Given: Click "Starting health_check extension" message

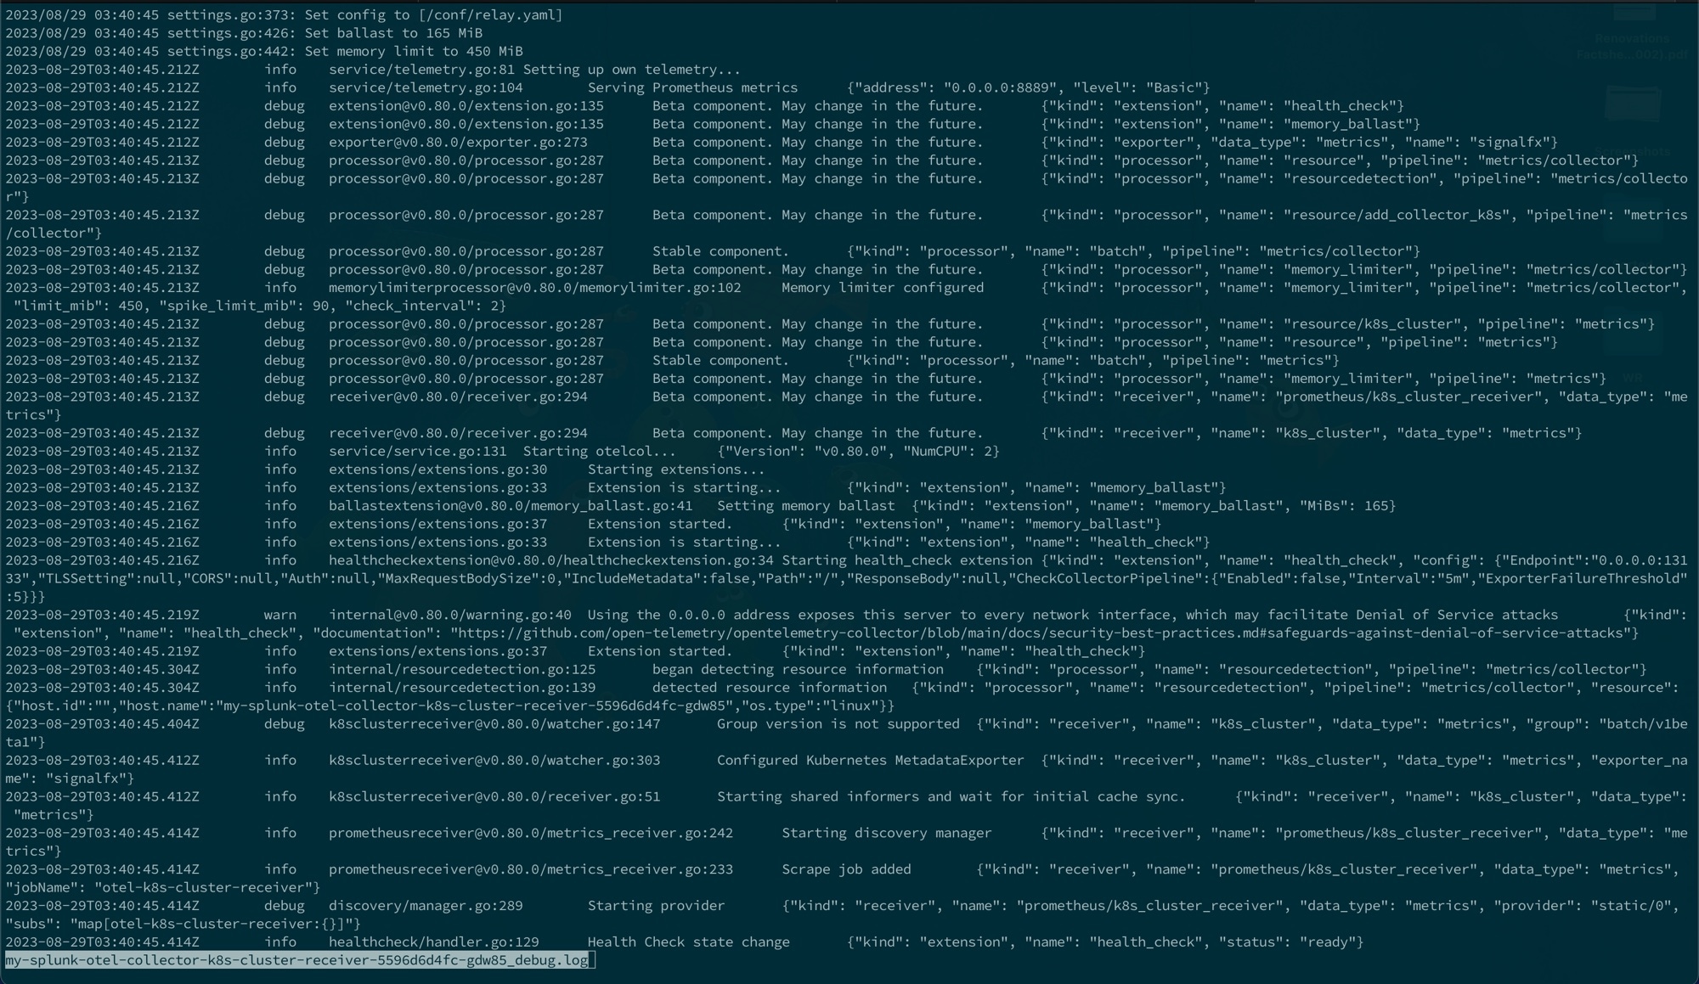Looking at the screenshot, I should pyautogui.click(x=907, y=561).
